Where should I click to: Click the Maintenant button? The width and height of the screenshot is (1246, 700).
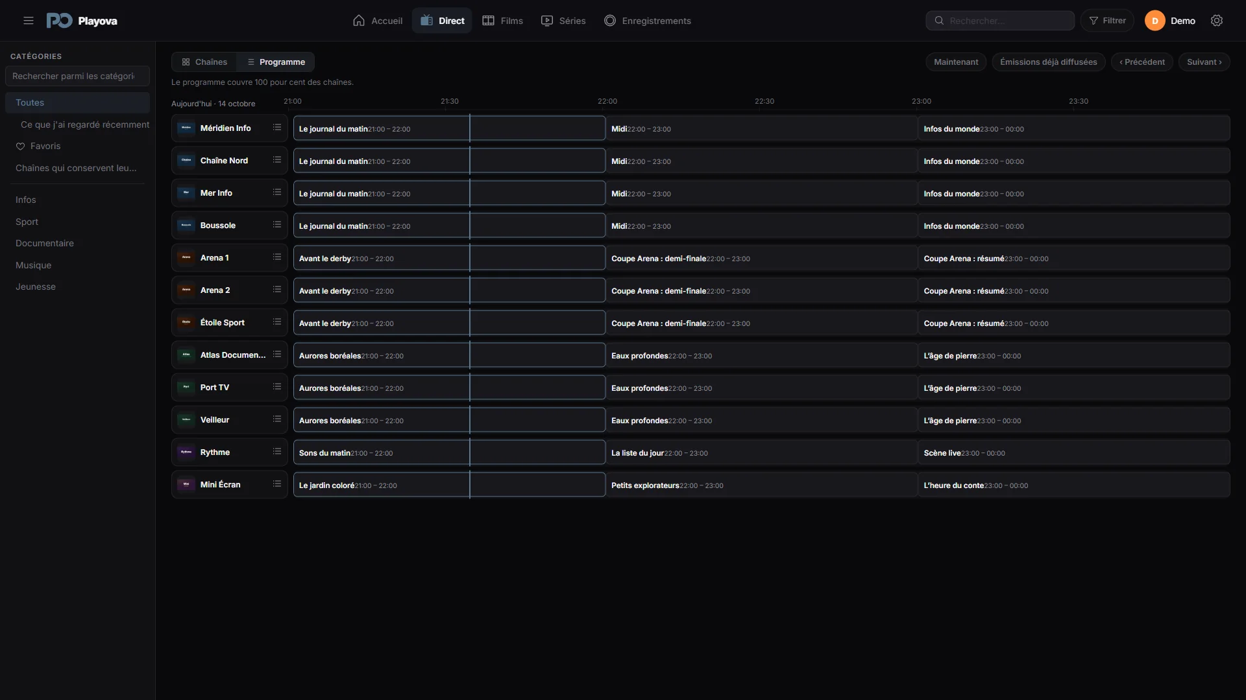956,62
